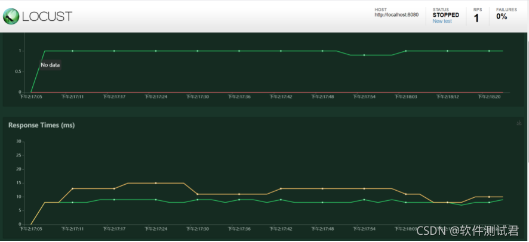
Task: Click the 下午2:17:36 label under Response Times chart
Action: pos(239,229)
